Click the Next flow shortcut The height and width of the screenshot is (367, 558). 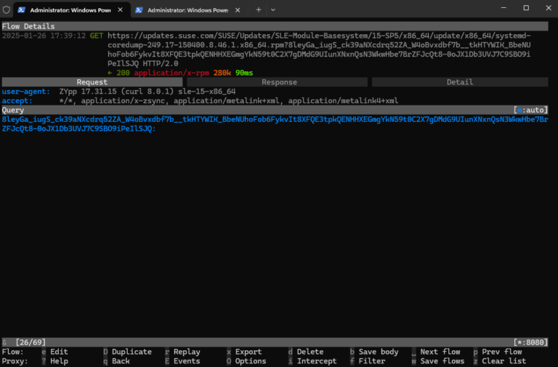(x=436, y=352)
